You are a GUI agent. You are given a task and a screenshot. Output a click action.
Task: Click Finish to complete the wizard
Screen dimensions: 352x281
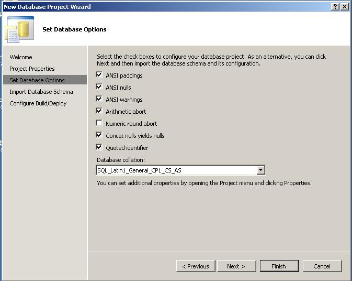(279, 266)
